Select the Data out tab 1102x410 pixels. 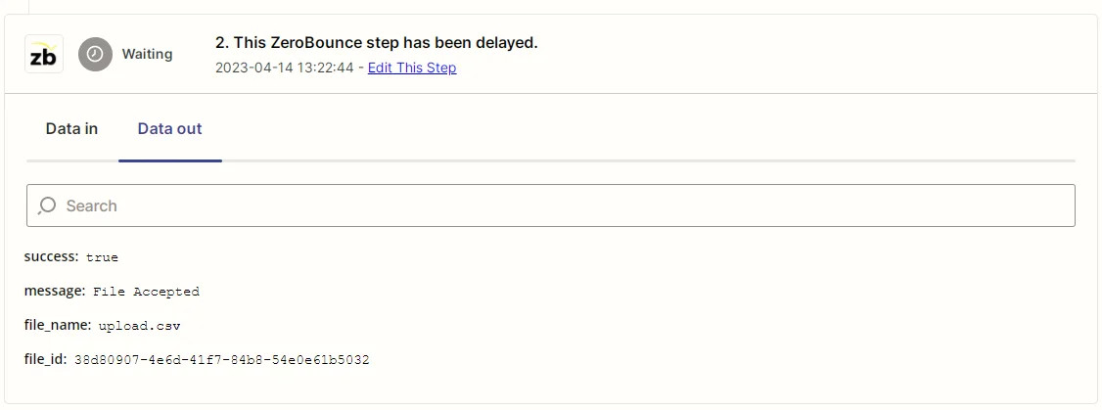pos(170,128)
